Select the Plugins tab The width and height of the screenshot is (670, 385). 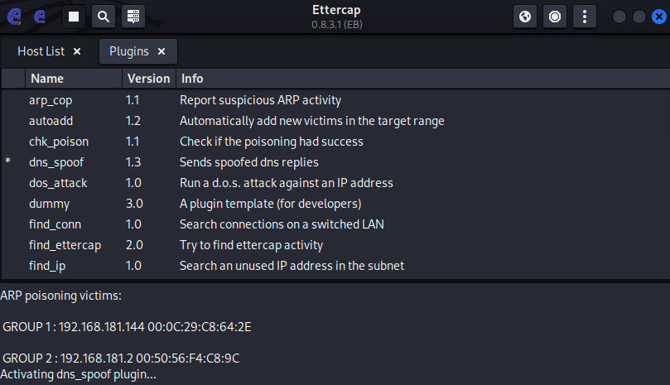click(129, 51)
